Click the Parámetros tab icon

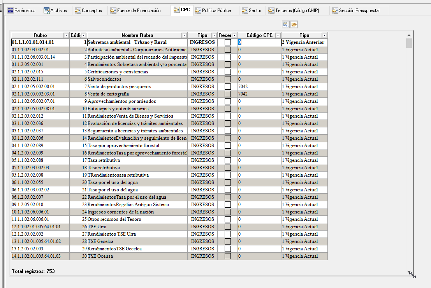point(11,10)
